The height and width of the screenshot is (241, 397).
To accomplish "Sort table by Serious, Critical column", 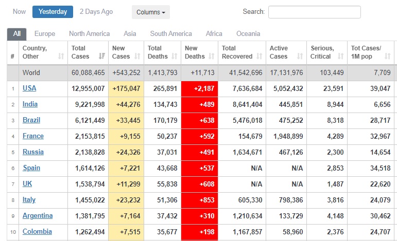I will (x=326, y=52).
